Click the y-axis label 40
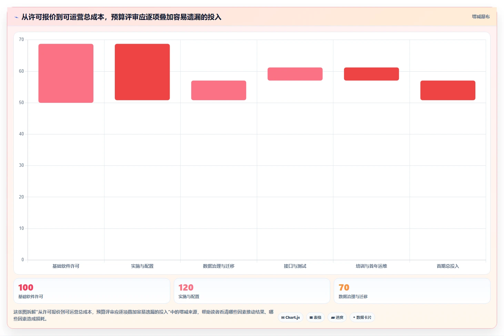 pos(21,134)
